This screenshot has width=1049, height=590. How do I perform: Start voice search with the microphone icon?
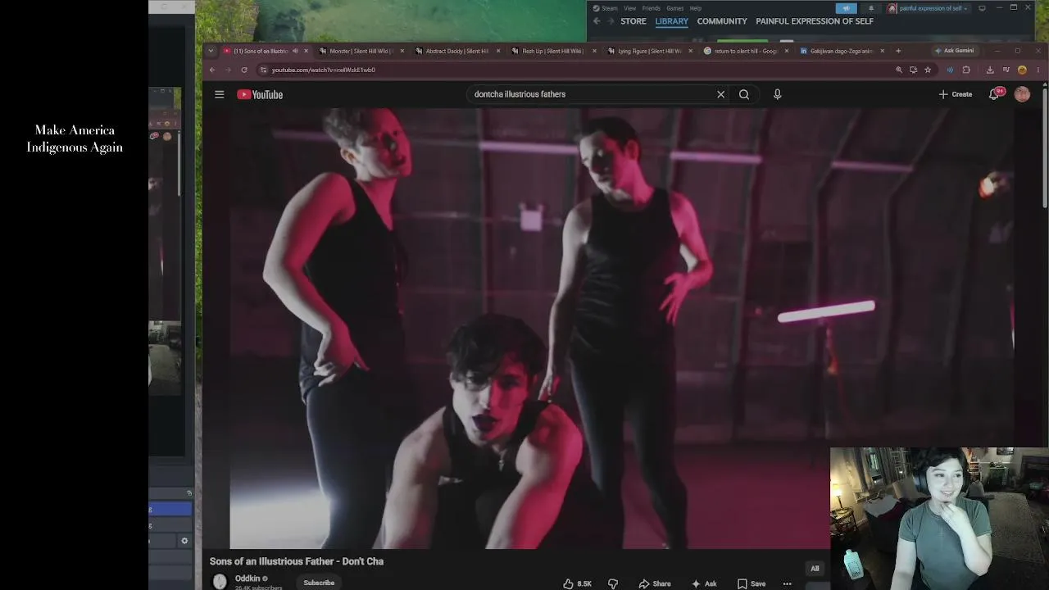(x=778, y=94)
